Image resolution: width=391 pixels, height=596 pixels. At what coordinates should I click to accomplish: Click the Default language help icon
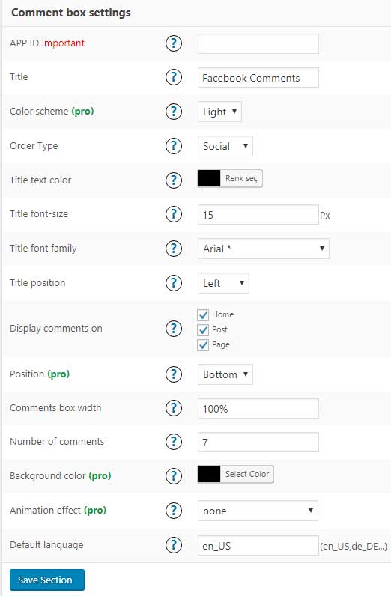point(174,545)
